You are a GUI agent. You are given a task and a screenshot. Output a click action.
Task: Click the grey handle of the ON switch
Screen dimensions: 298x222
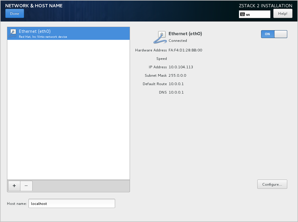pyautogui.click(x=280, y=34)
